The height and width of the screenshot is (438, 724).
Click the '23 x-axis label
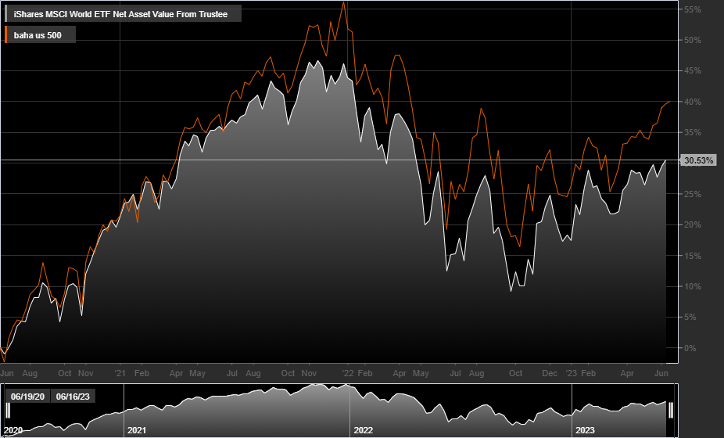(572, 373)
